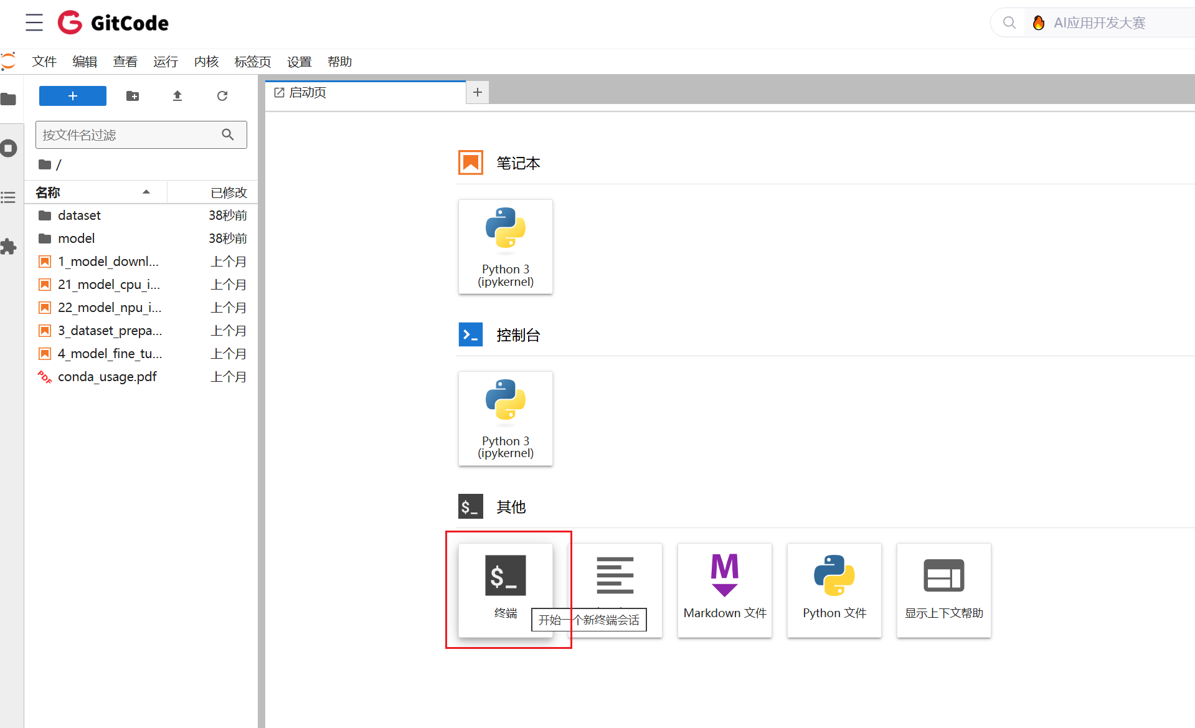
Task: Sort files by 已修改 column
Action: point(212,192)
